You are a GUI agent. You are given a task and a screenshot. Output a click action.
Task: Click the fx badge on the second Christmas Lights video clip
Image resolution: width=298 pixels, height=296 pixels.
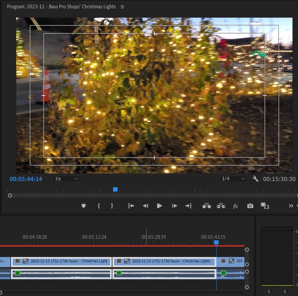click(x=119, y=261)
